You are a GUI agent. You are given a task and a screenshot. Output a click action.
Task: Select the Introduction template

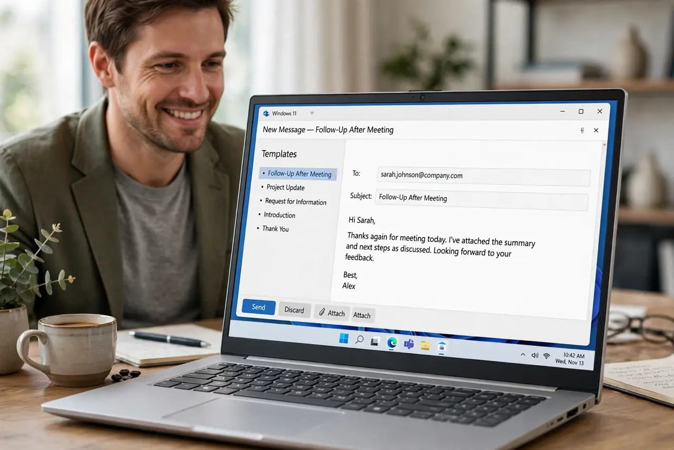pos(279,215)
